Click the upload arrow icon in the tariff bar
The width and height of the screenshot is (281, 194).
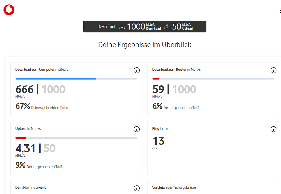point(167,26)
